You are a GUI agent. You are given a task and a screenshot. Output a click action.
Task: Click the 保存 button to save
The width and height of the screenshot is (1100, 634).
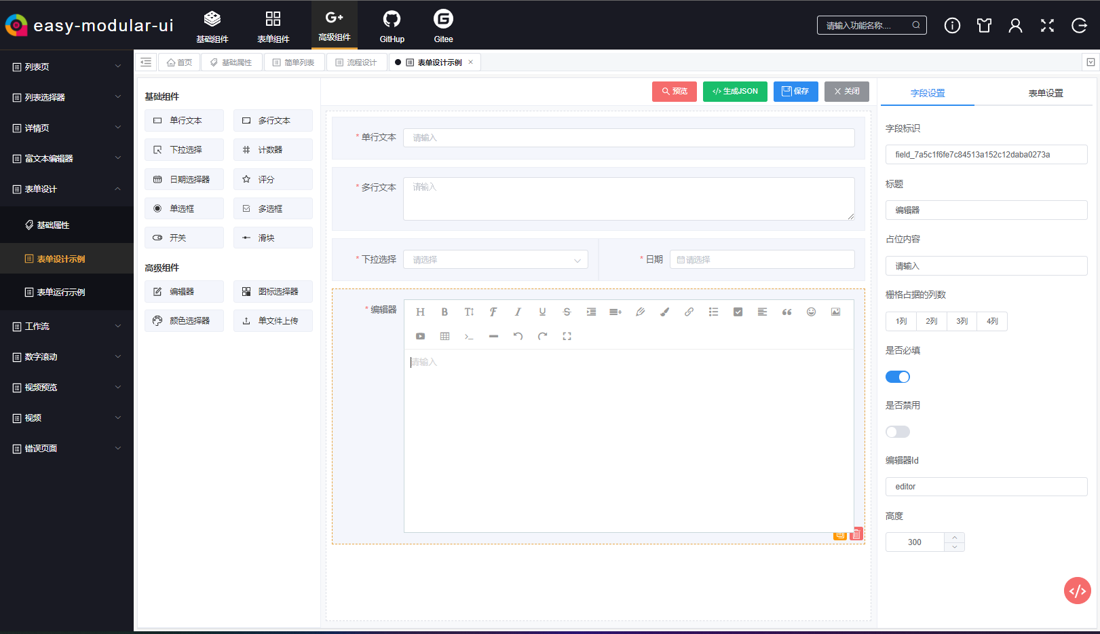[x=795, y=91]
